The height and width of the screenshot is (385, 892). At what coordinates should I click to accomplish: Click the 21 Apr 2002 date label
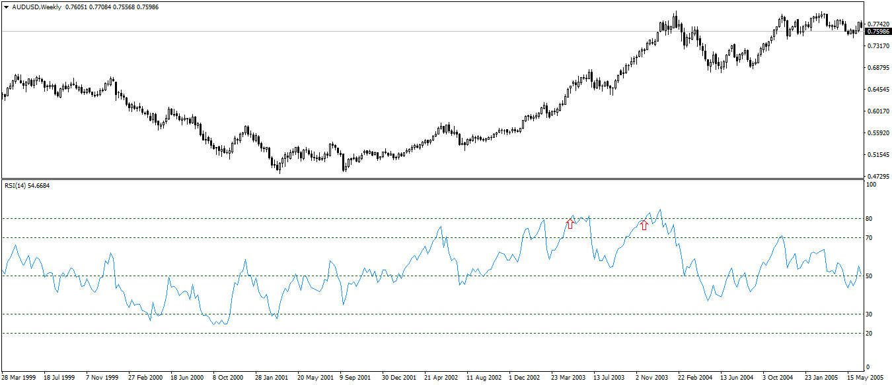pos(441,378)
